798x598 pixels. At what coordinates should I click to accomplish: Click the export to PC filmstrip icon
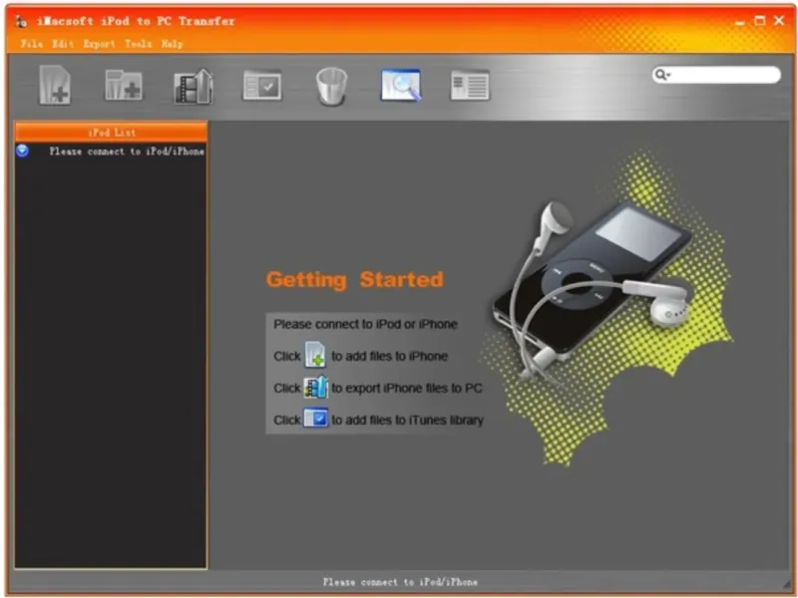[194, 86]
